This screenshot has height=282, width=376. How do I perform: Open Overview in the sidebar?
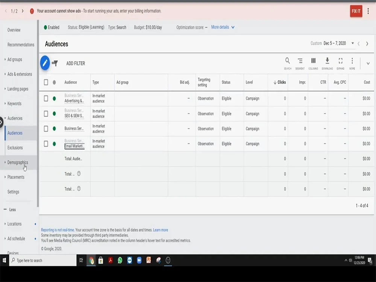point(14,30)
